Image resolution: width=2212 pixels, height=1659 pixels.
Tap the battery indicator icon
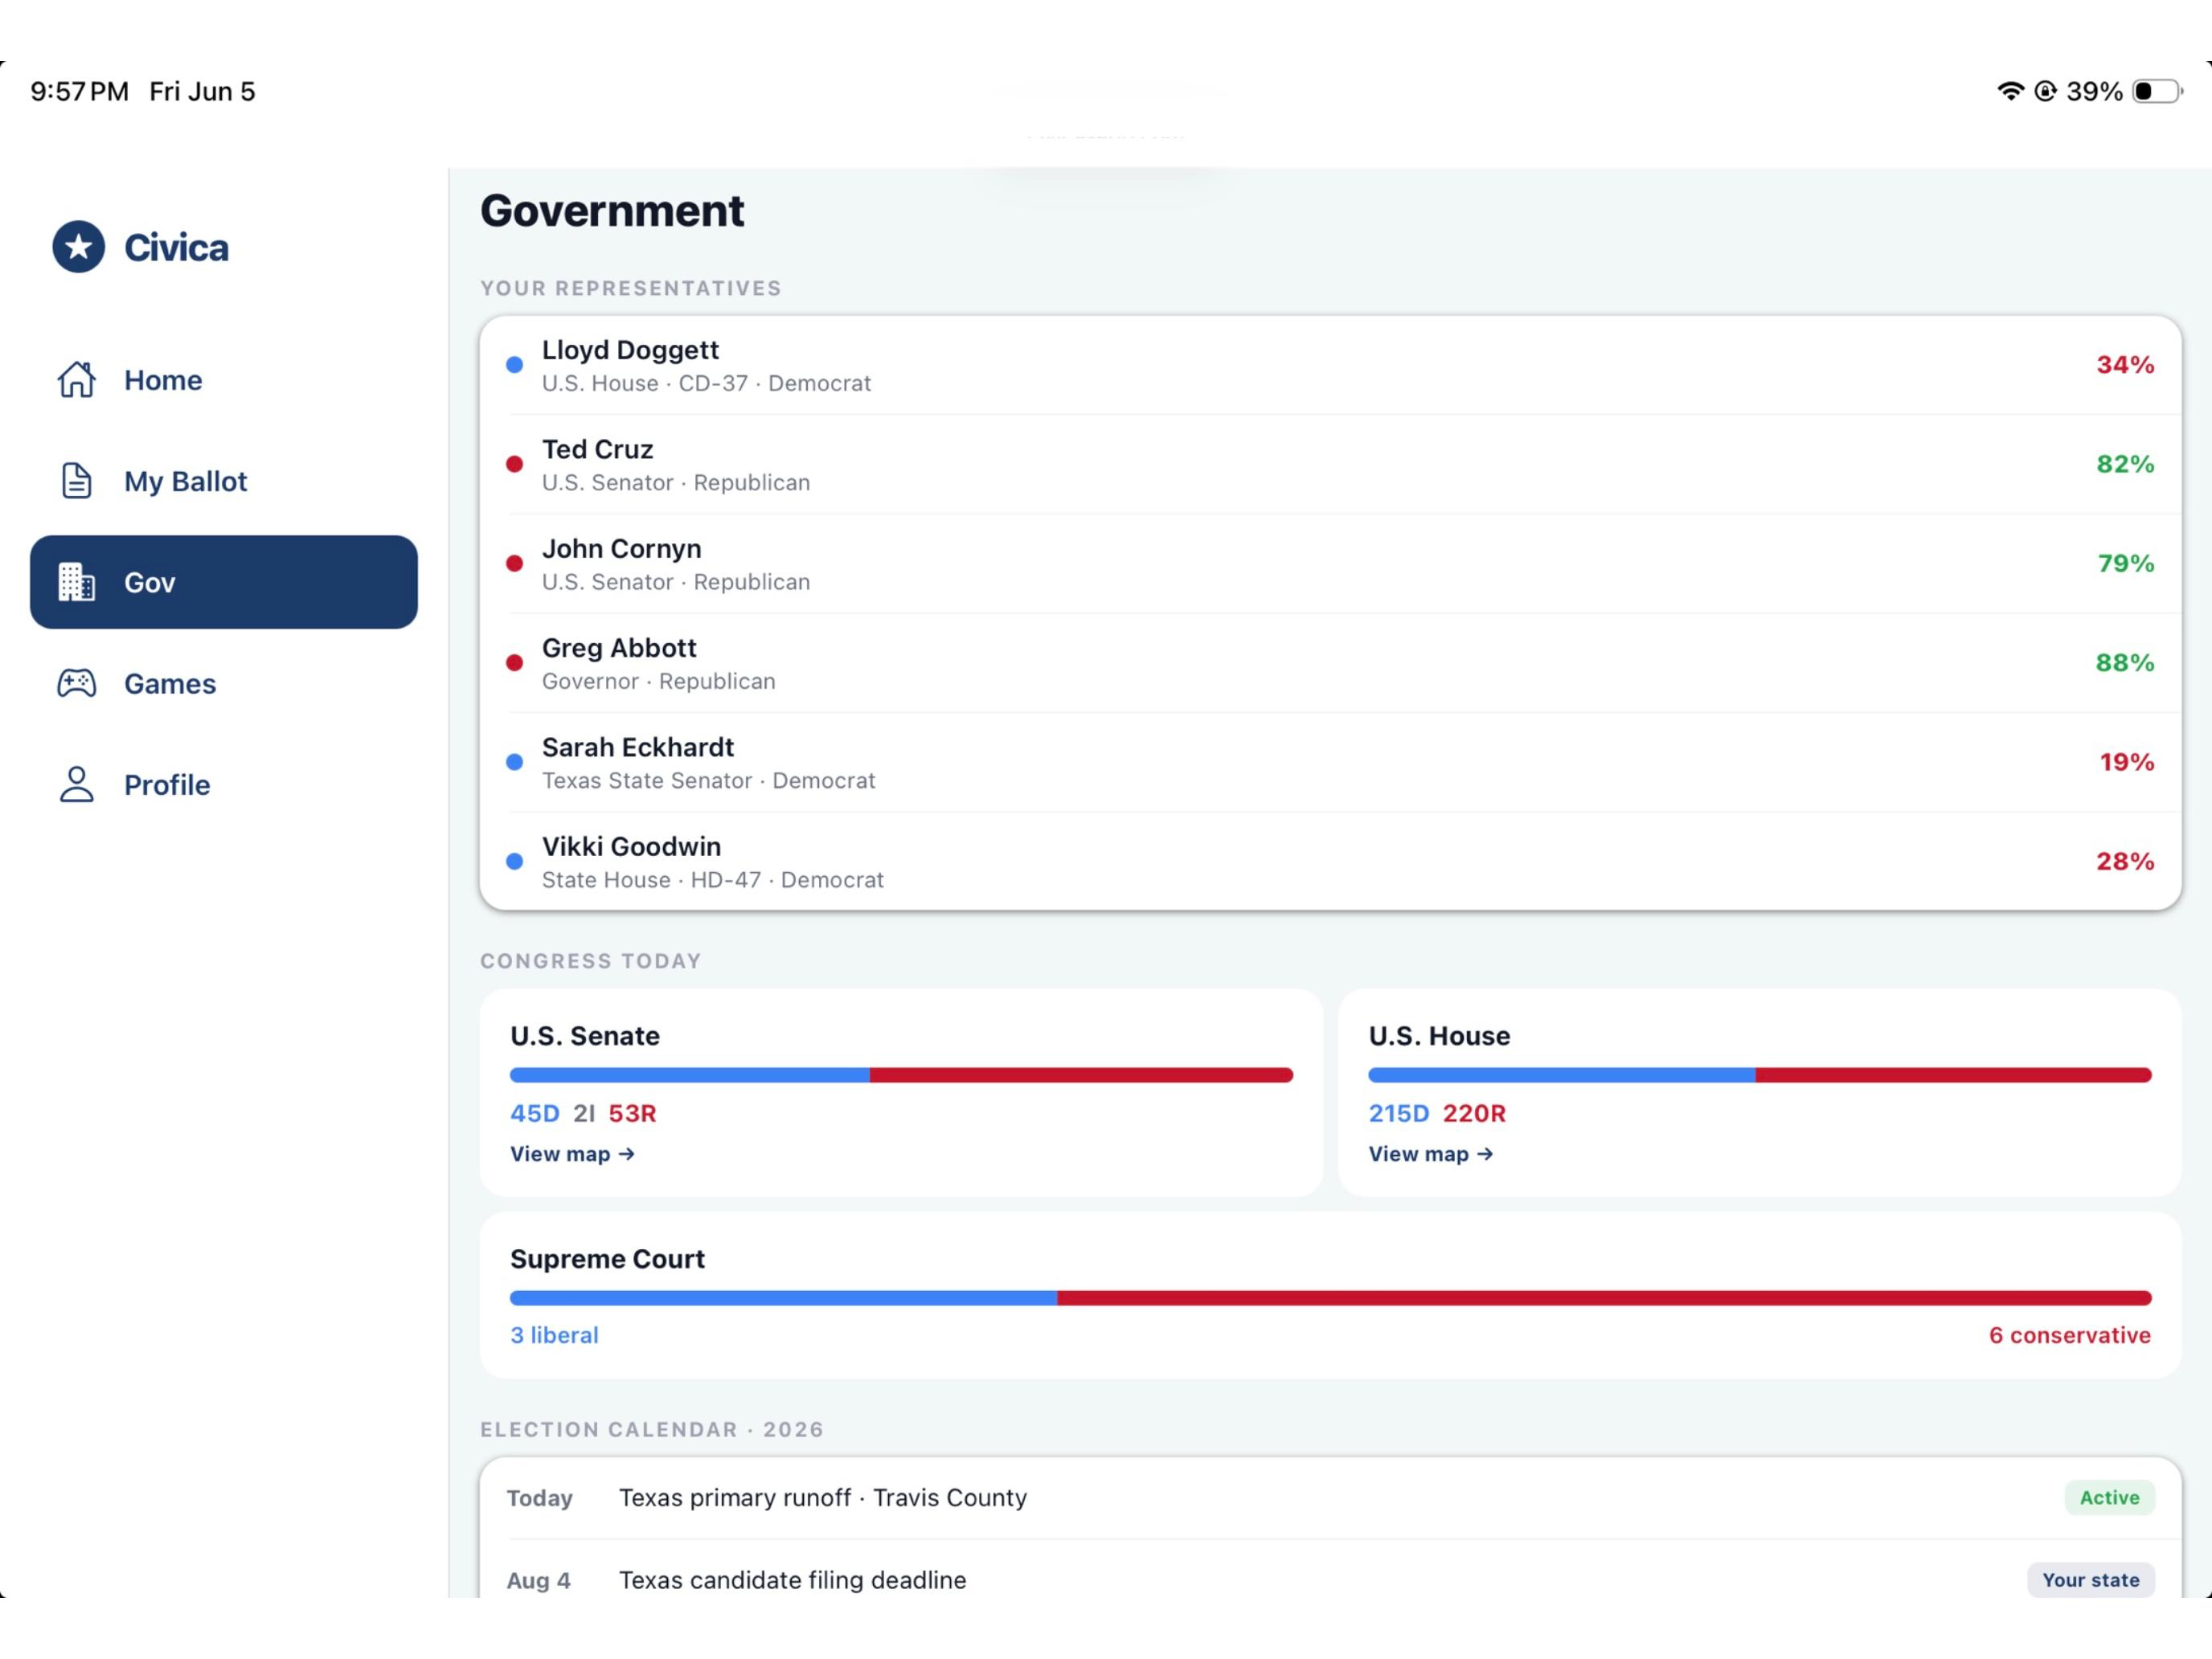tap(2157, 91)
